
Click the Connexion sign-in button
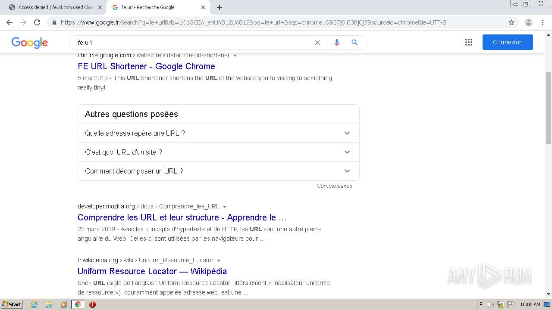(508, 42)
